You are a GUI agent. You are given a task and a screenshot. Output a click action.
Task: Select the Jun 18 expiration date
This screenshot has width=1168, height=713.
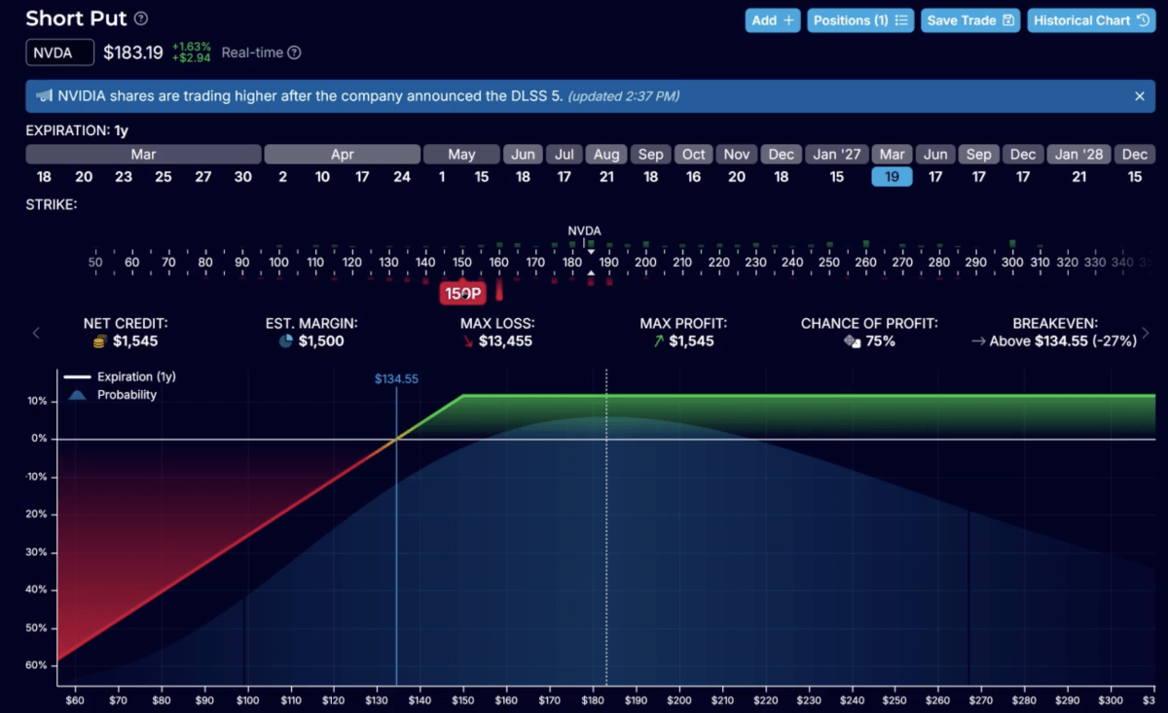523,177
